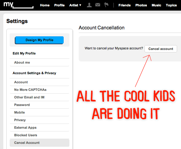Click the Cancel account button
This screenshot has width=181, height=149.
(161, 49)
